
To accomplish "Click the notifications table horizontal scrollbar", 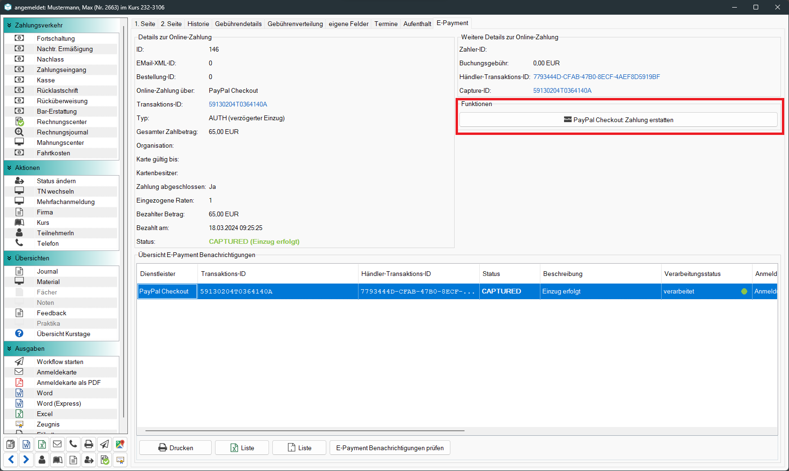I will 305,431.
